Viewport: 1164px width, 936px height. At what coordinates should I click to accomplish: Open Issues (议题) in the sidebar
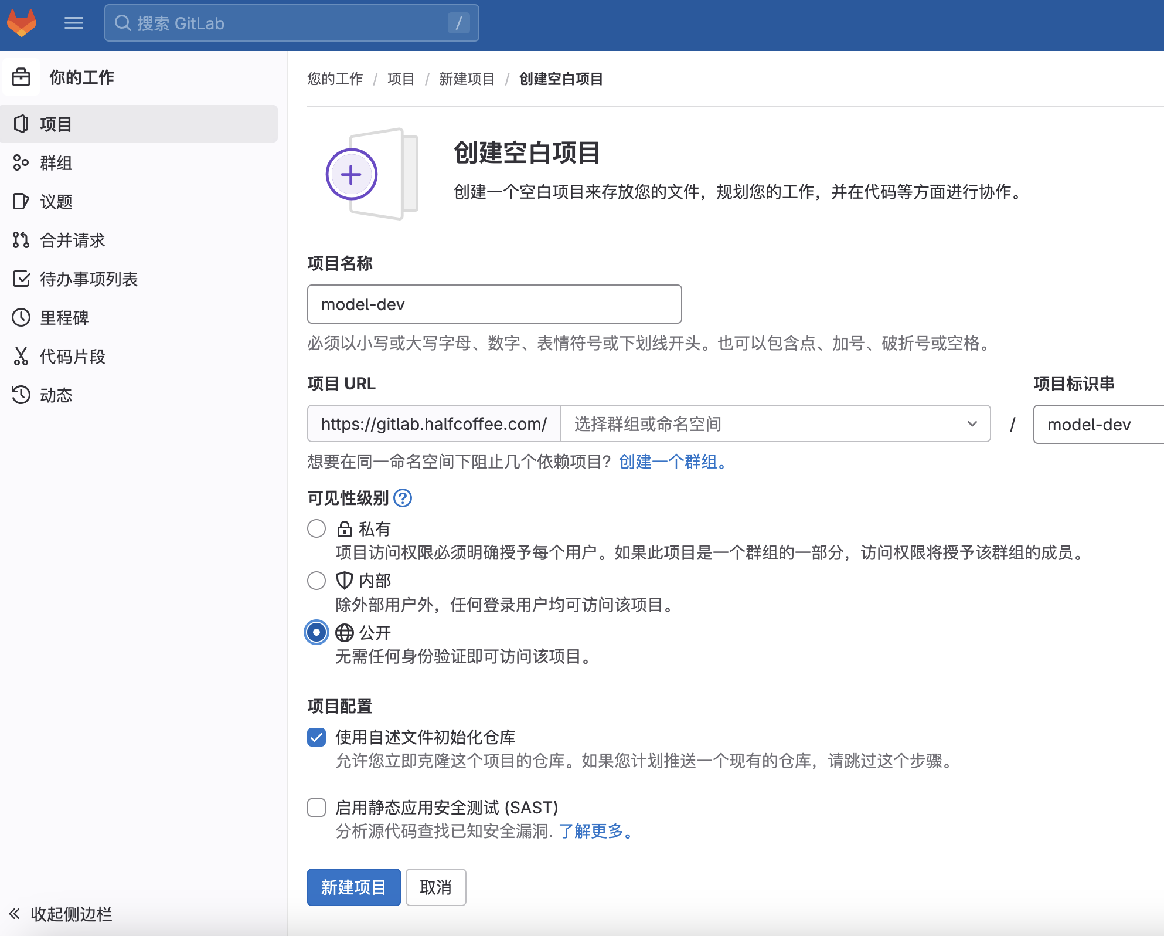point(56,202)
